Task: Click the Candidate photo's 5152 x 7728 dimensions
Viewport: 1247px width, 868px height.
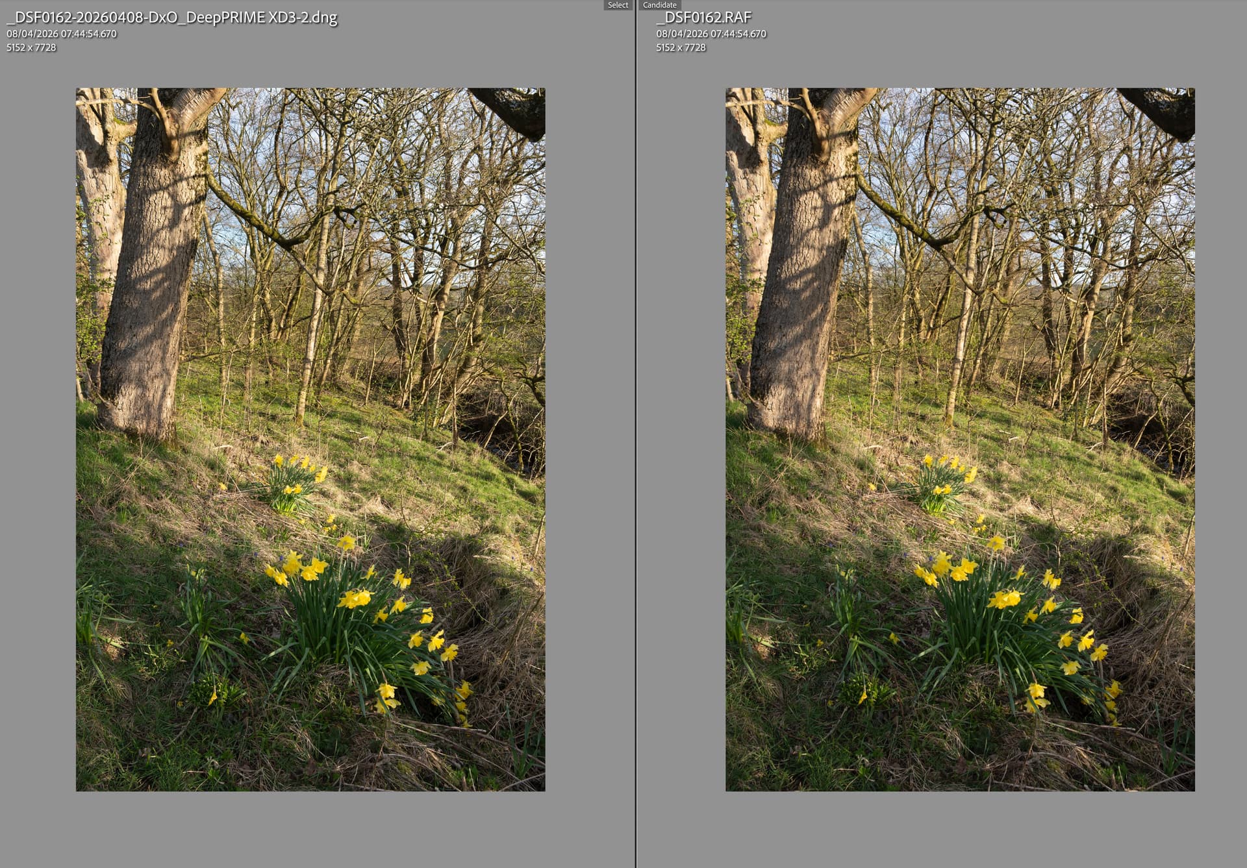Action: (681, 47)
